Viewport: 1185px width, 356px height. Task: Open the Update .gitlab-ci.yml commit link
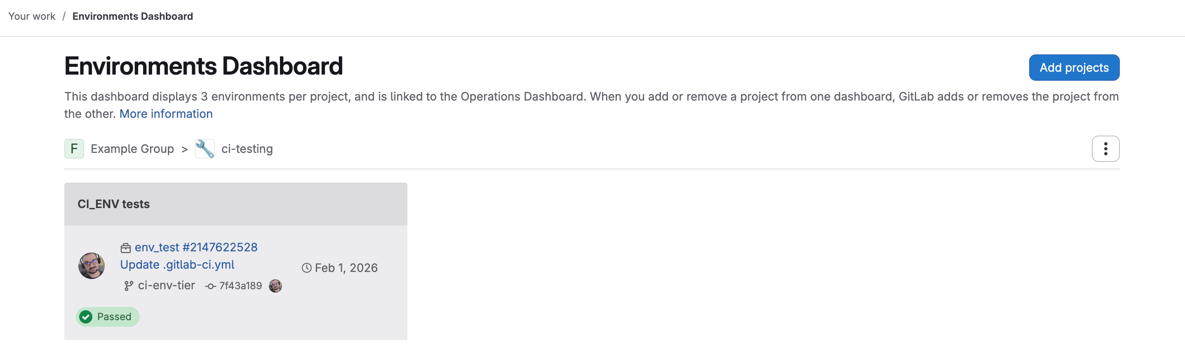177,265
